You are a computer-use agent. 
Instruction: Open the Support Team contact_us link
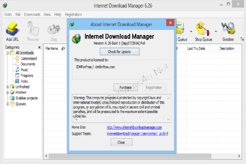tap(137, 134)
